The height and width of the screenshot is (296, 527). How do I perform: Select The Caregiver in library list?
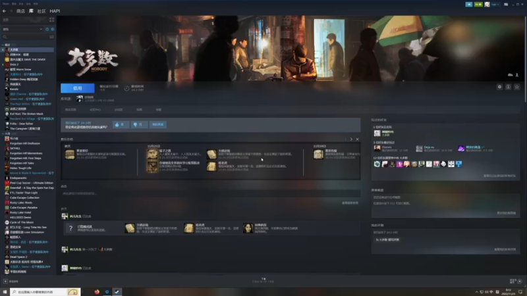(25, 128)
